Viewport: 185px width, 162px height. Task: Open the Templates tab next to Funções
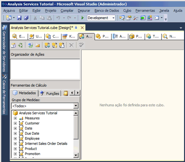(66, 93)
